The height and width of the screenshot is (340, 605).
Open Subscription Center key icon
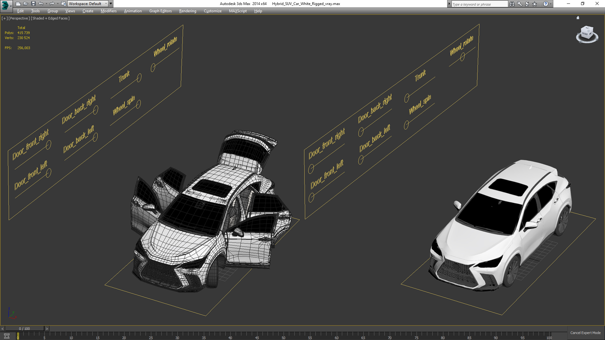[520, 4]
